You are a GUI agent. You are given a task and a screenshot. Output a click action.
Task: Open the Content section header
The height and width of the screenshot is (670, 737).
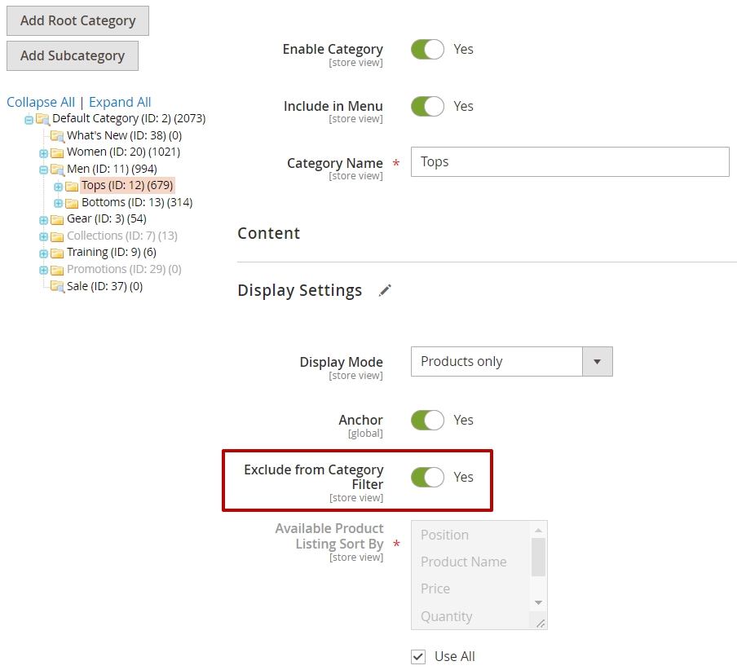pos(268,233)
